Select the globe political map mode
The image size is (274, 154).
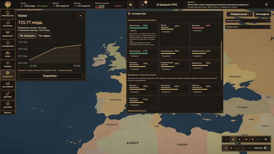226,148
